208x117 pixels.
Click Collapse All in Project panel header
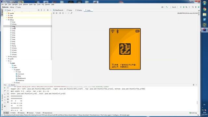coord(44,10)
